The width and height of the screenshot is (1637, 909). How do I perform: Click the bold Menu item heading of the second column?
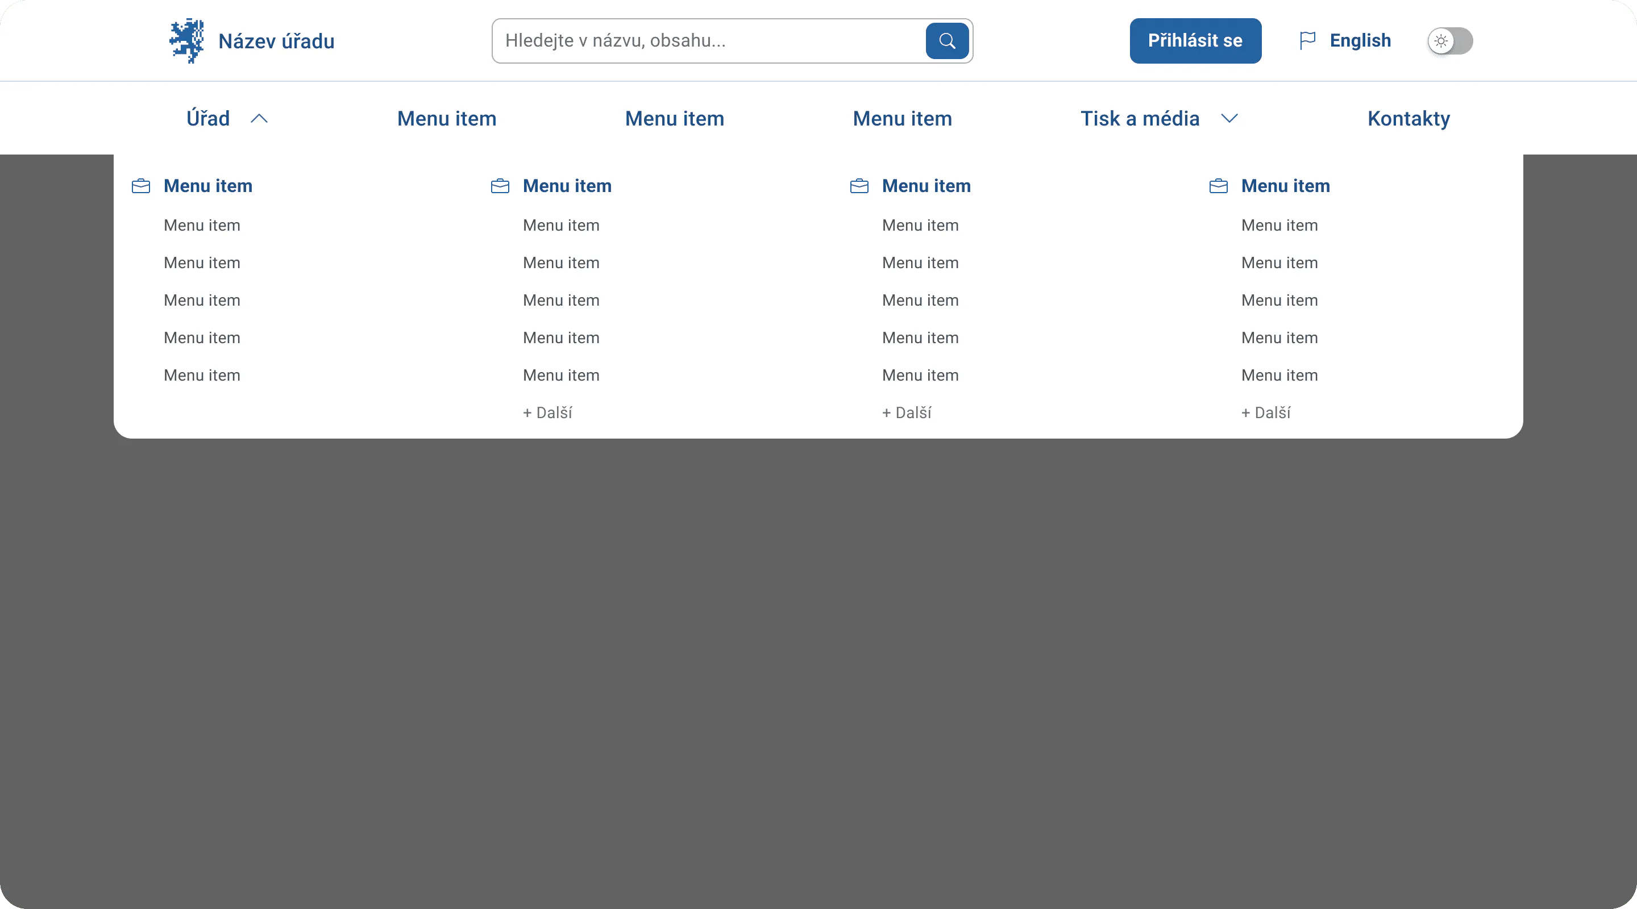(567, 186)
